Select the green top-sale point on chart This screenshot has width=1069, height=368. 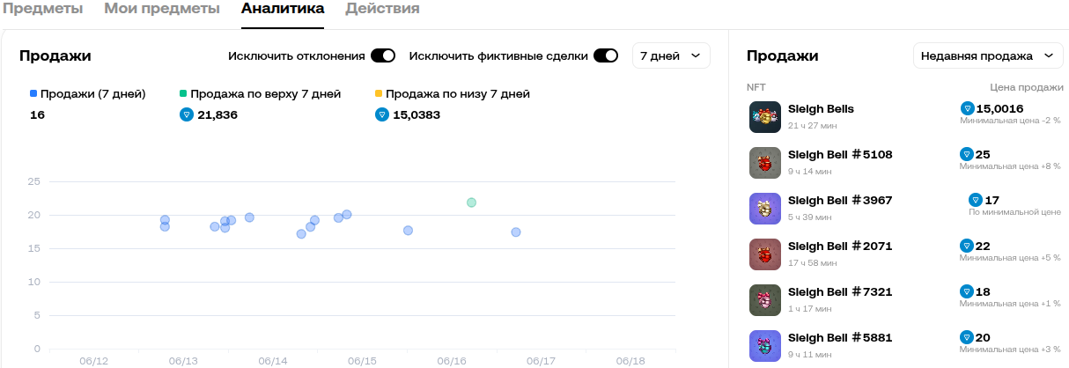pos(472,202)
